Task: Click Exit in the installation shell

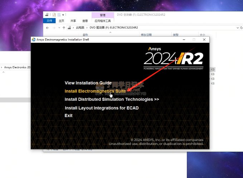Action: pos(68,116)
